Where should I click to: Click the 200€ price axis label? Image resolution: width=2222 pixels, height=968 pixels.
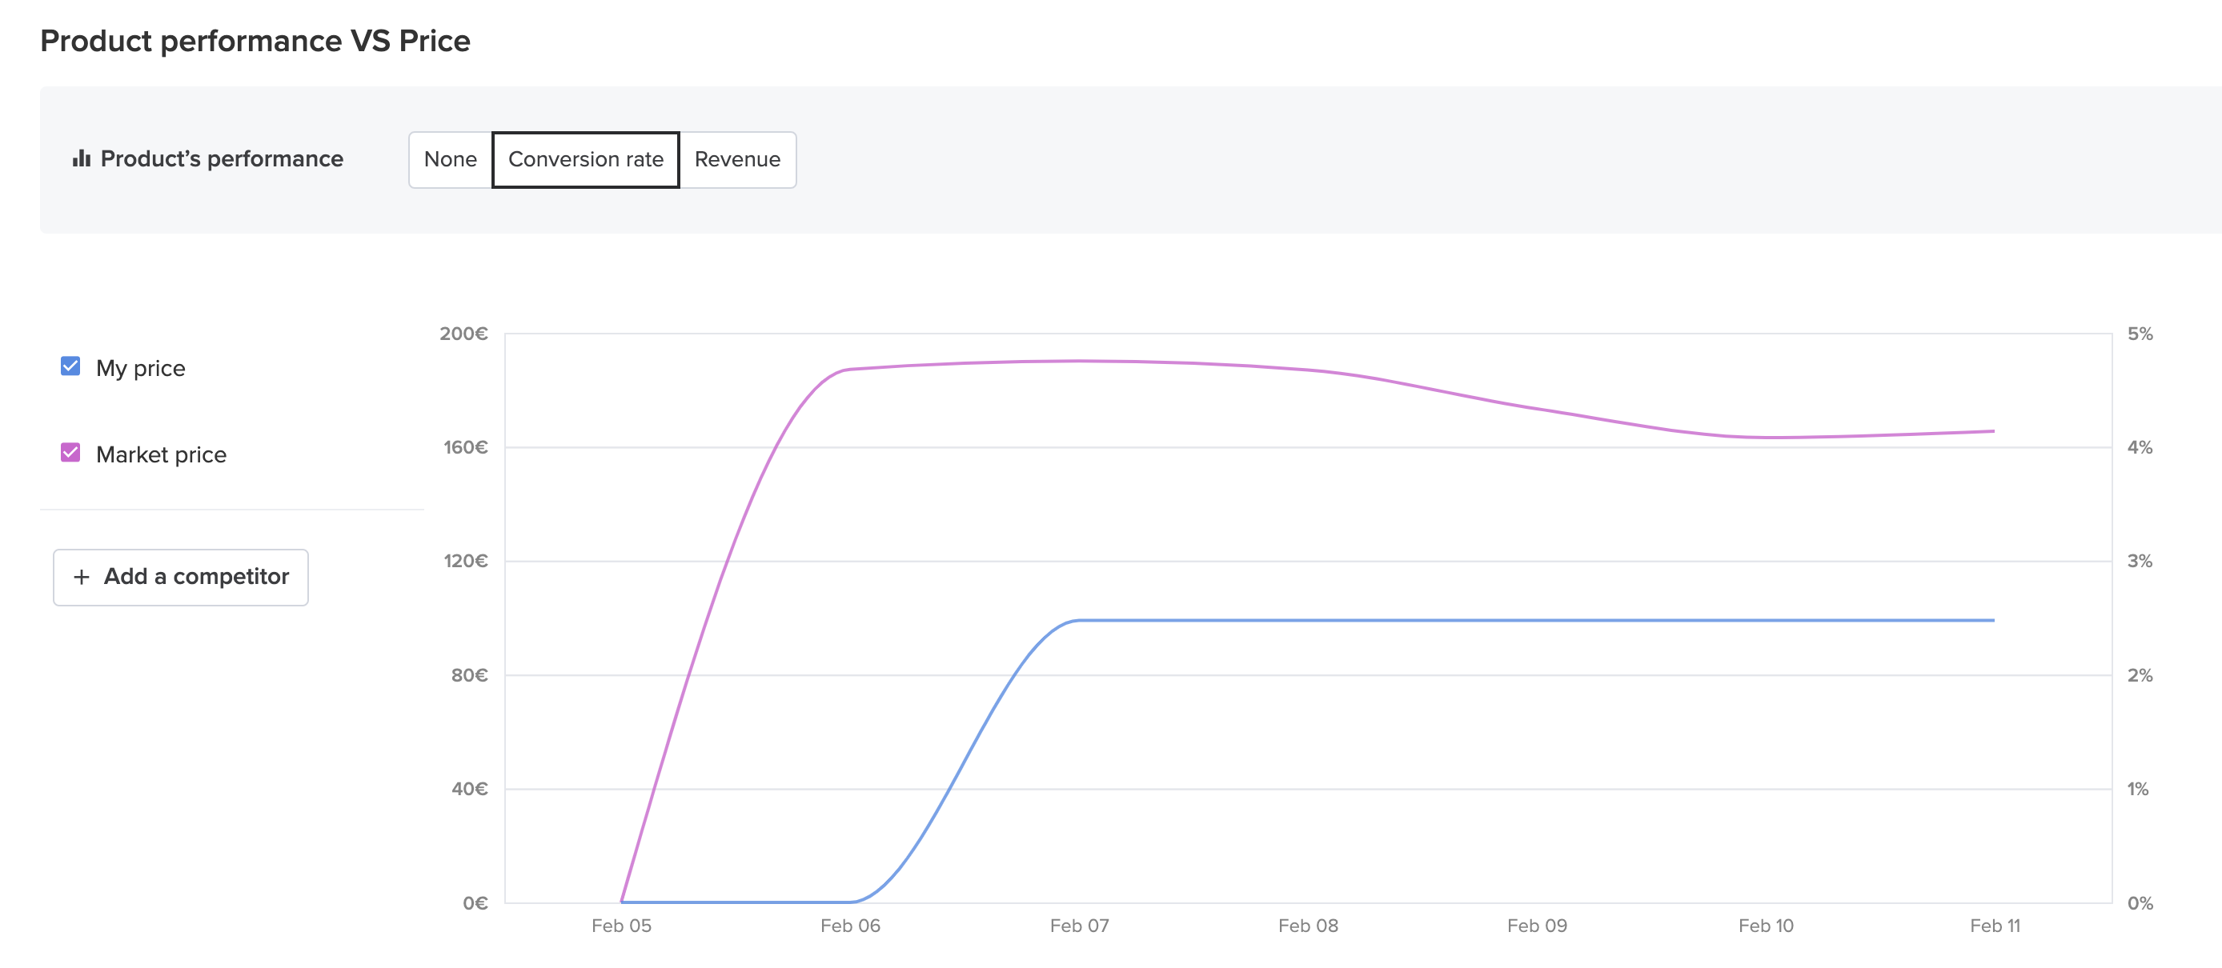point(464,334)
